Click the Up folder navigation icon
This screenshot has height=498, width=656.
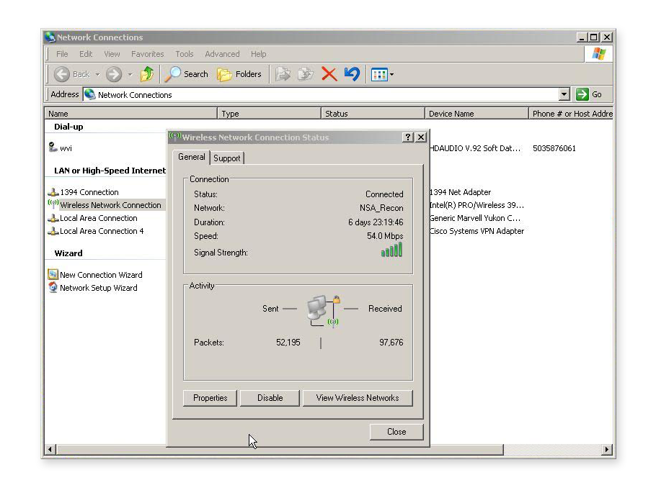(x=146, y=73)
